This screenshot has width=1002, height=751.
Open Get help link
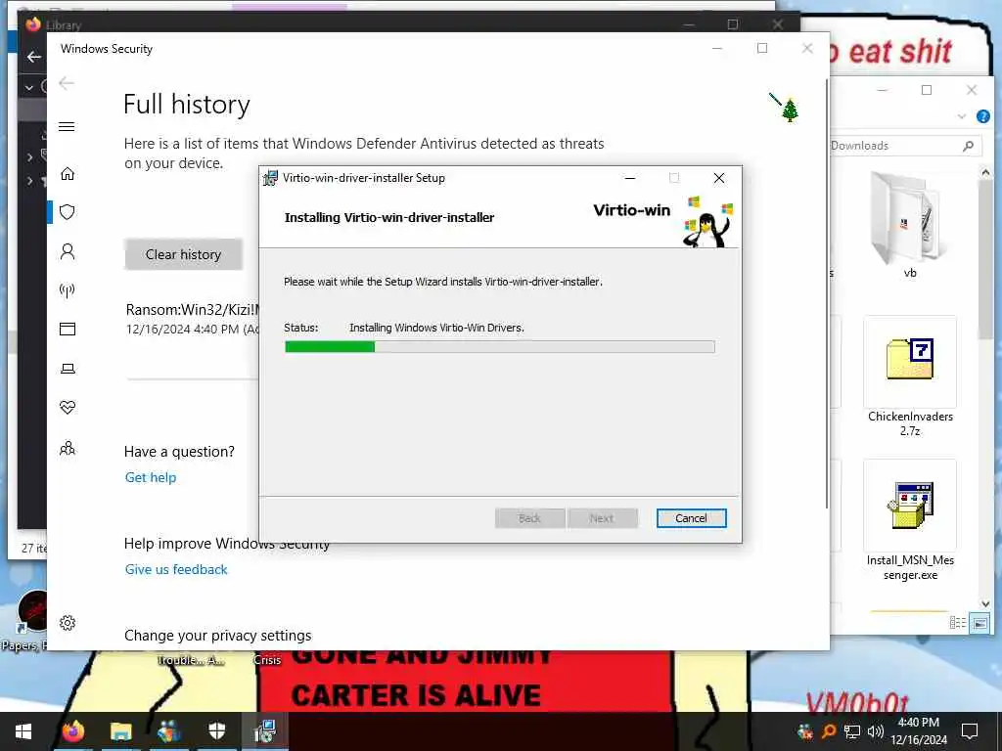[150, 477]
